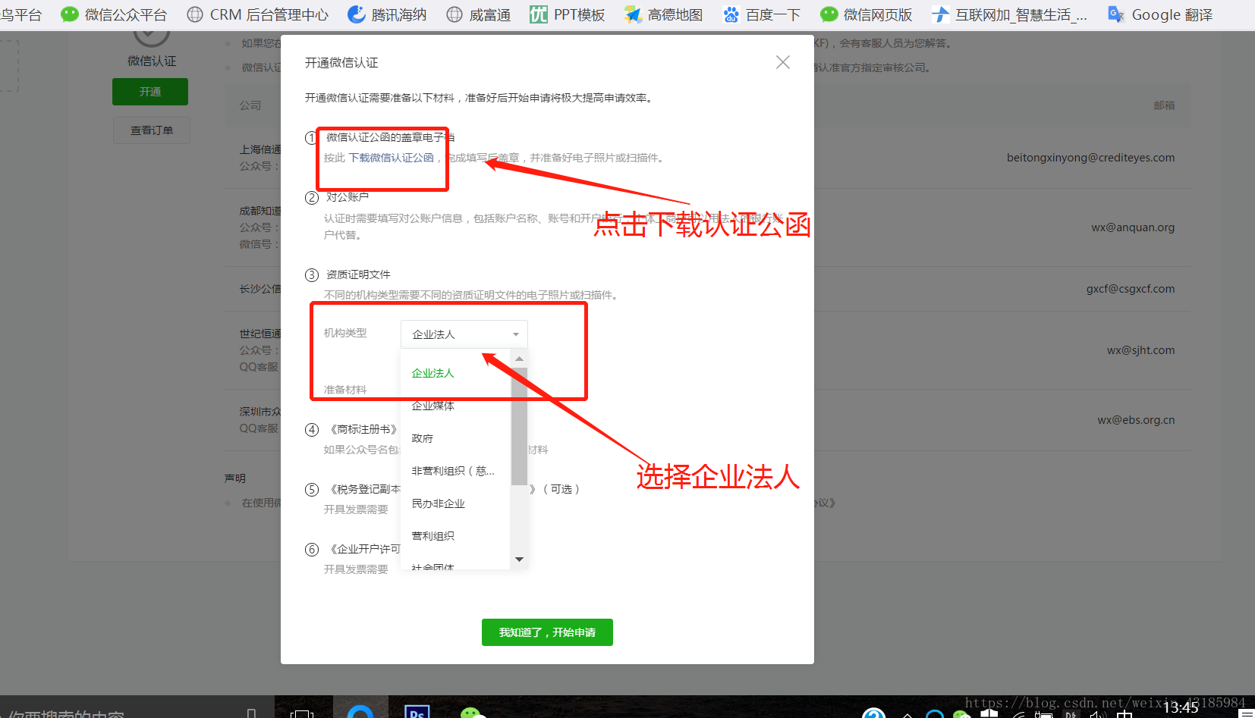The image size is (1255, 718).
Task: Select the 营利组织 option
Action: [432, 536]
